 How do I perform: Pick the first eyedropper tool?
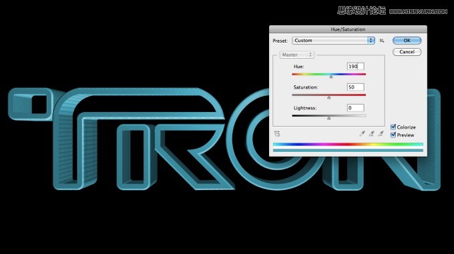point(363,133)
